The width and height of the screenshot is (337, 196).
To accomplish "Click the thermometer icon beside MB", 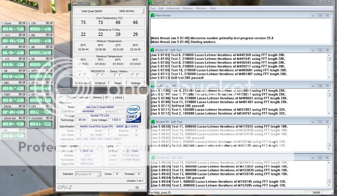I will click(29, 35).
